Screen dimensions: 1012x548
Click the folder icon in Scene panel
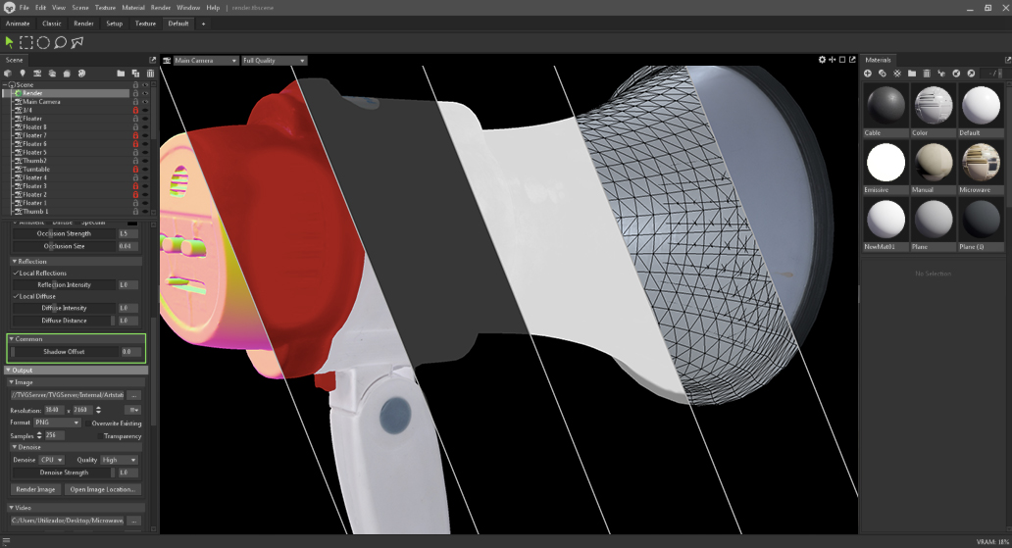point(121,74)
